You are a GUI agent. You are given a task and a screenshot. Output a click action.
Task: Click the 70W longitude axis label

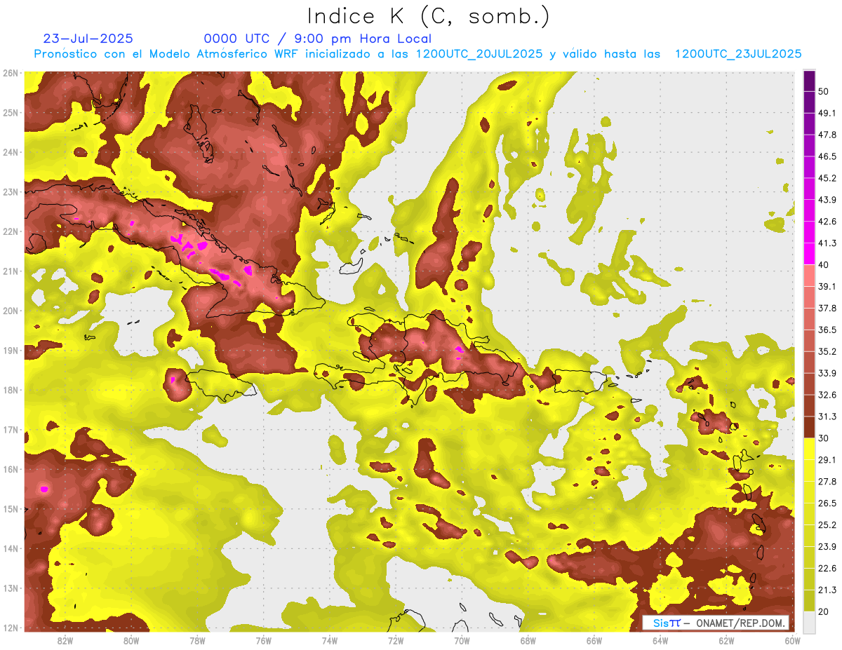point(462,640)
